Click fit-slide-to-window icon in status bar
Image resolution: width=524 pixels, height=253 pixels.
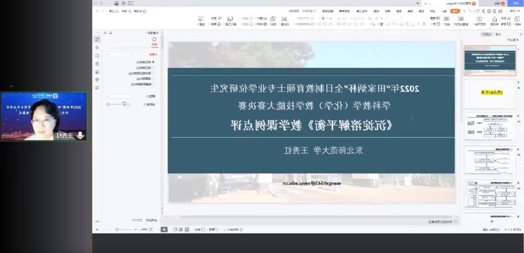[151, 229]
